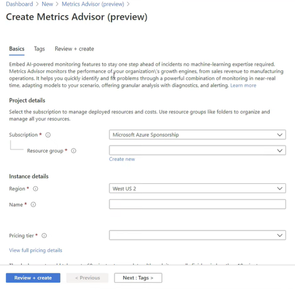This screenshot has width=295, height=289.
Task: Click into the Name input field
Action: coord(197,204)
